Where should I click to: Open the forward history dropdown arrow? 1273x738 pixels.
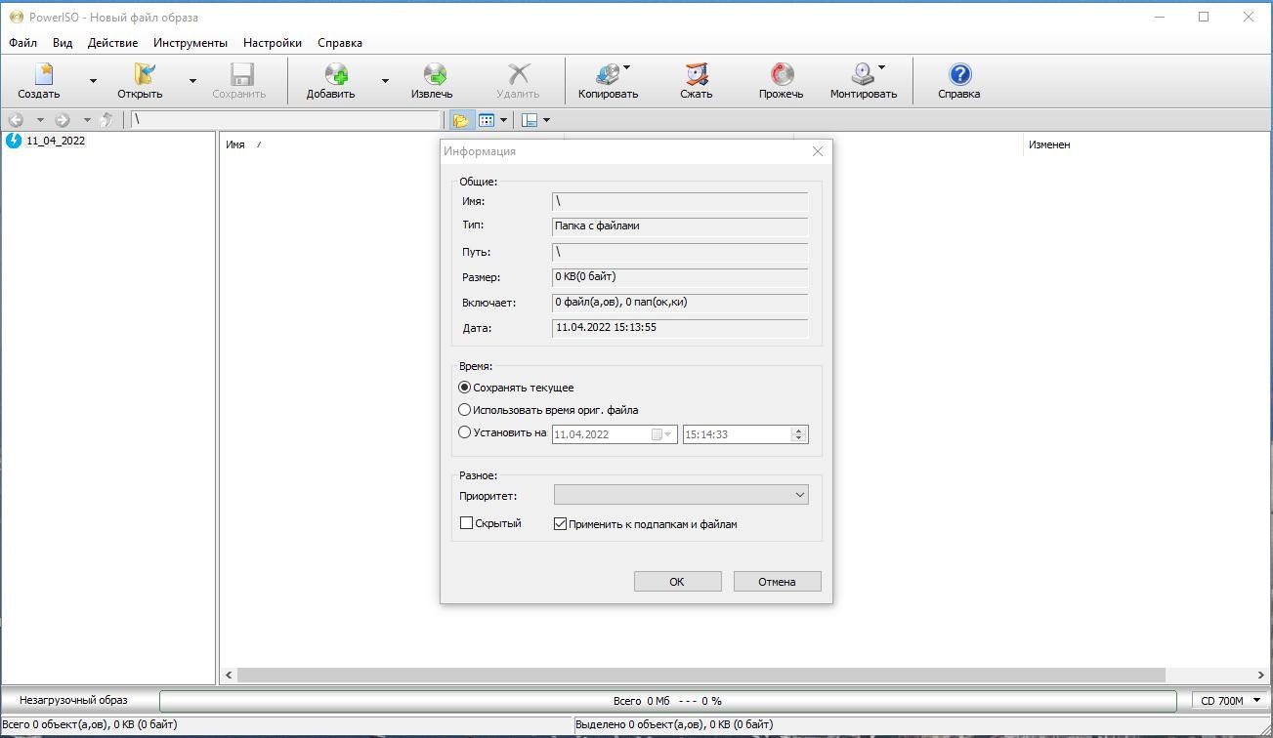[x=87, y=120]
